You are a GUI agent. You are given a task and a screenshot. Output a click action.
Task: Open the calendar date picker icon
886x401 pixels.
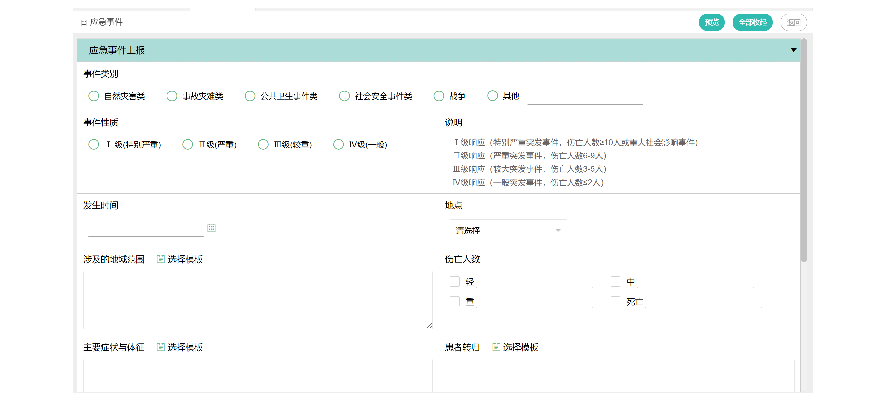[211, 228]
